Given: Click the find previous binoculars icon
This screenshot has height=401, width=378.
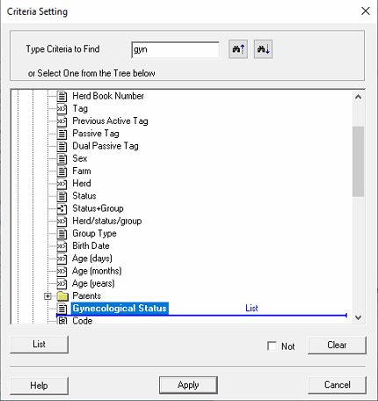Looking at the screenshot, I should pyautogui.click(x=238, y=49).
